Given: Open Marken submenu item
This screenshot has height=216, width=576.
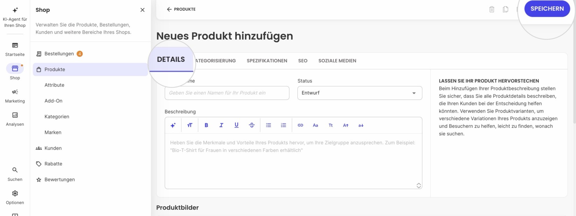Looking at the screenshot, I should coord(53,132).
